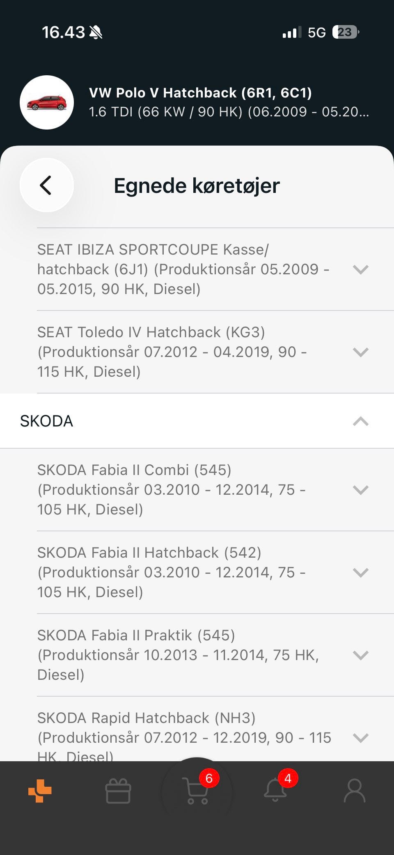Open the user profile tab

point(354,790)
